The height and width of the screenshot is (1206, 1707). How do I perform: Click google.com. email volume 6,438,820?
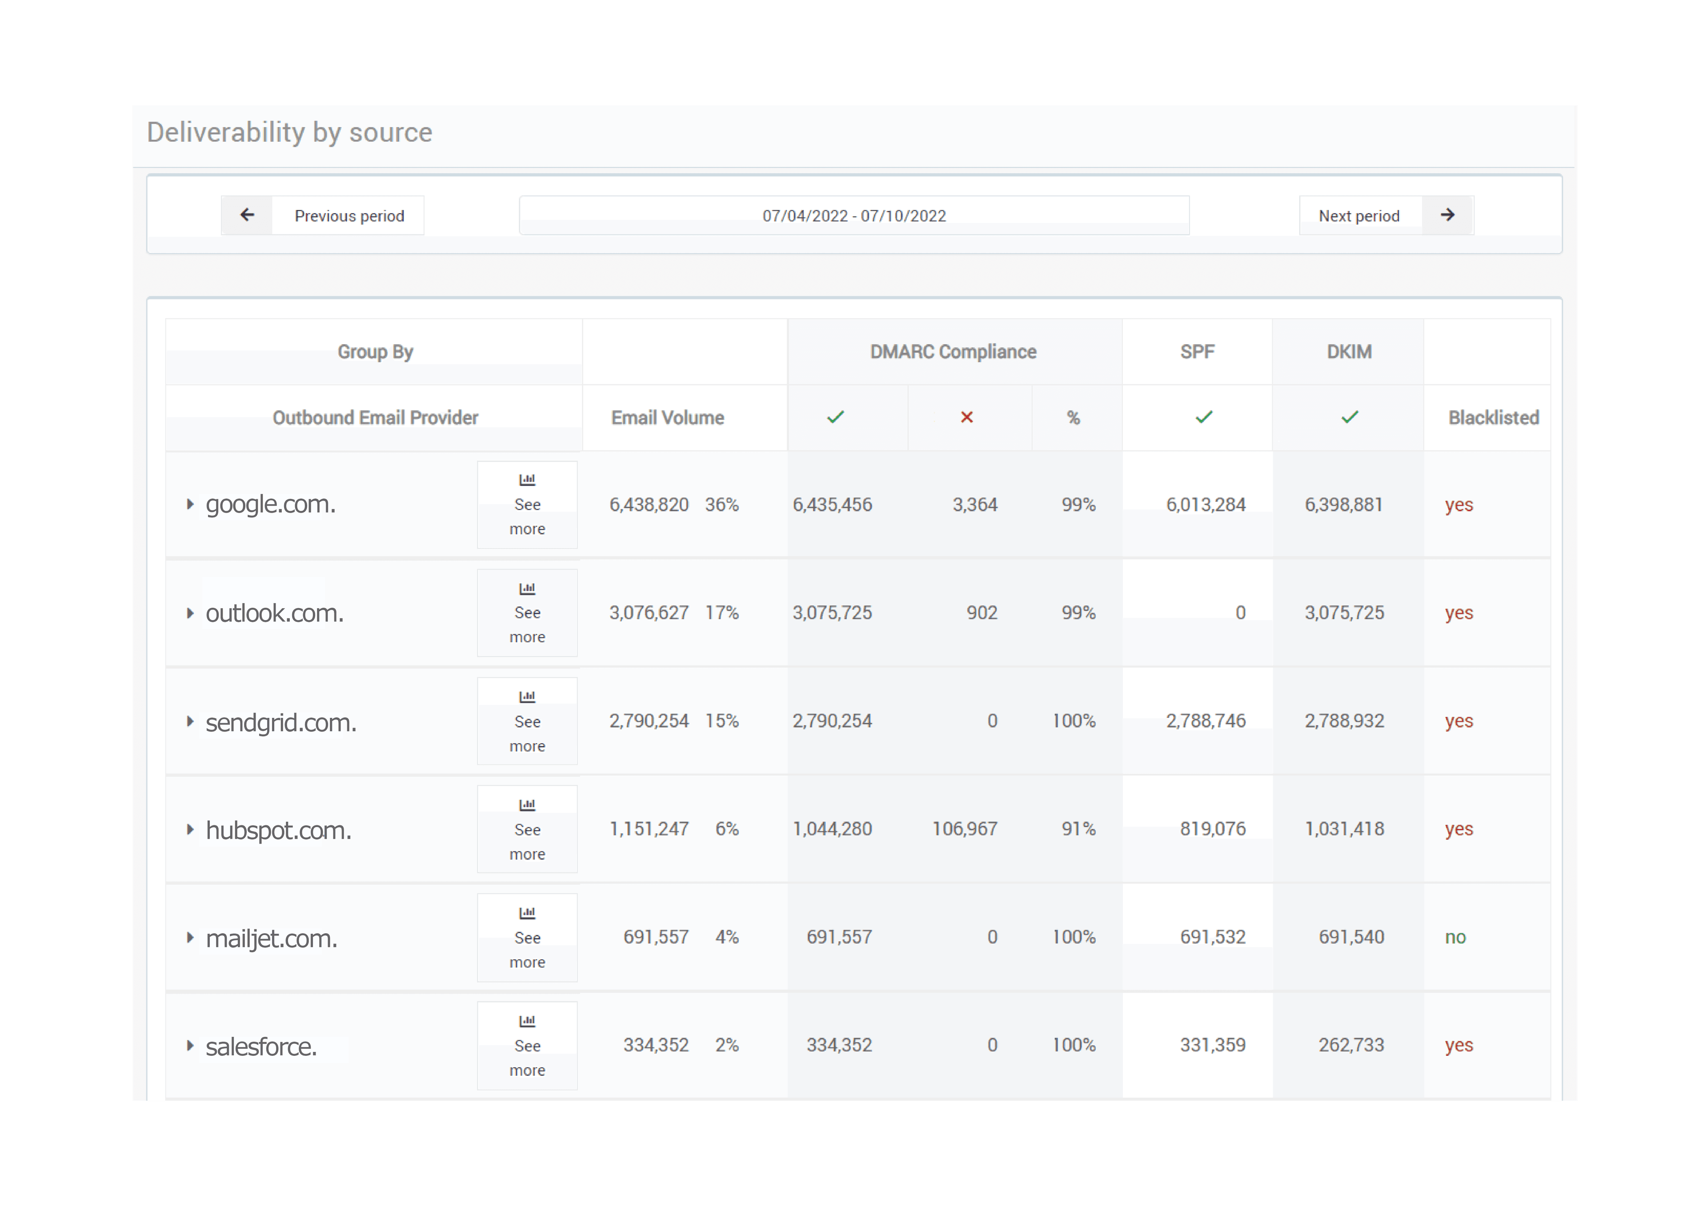click(649, 505)
